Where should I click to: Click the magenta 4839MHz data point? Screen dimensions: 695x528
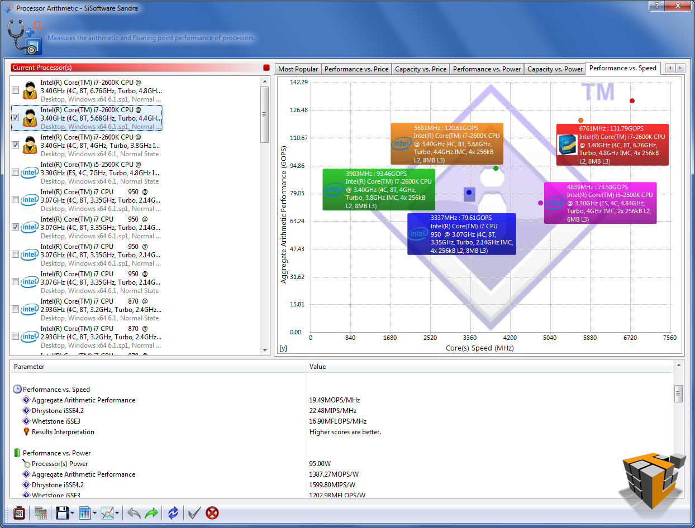pyautogui.click(x=540, y=203)
